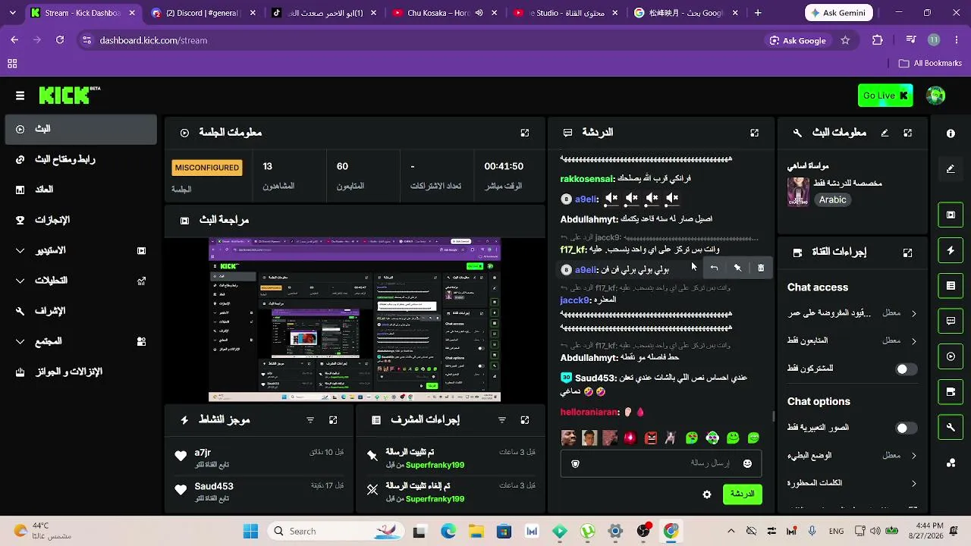Open الإنجازات in the sidebar
Screen dimensions: 971x546
[80, 220]
